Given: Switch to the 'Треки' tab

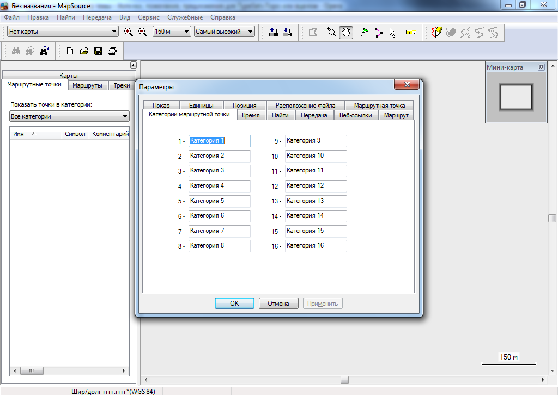Looking at the screenshot, I should click(x=122, y=85).
